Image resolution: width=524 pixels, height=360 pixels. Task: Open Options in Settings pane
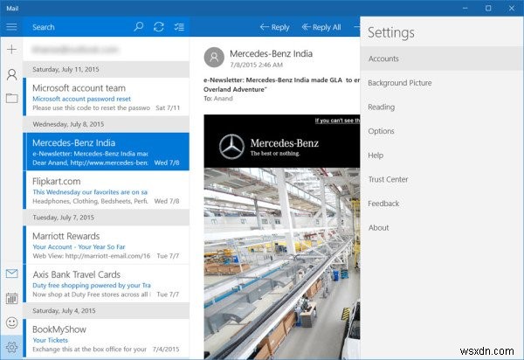pos(441,131)
